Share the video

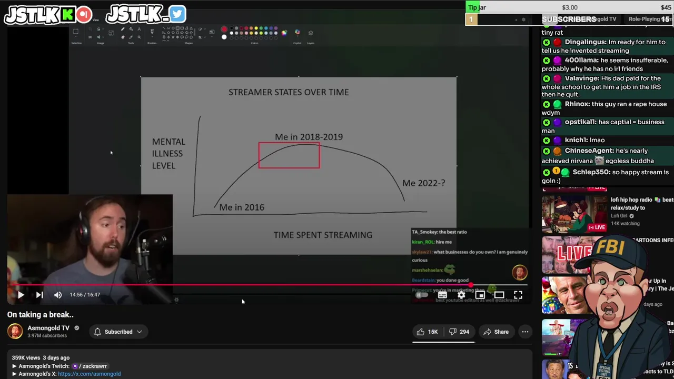click(496, 332)
